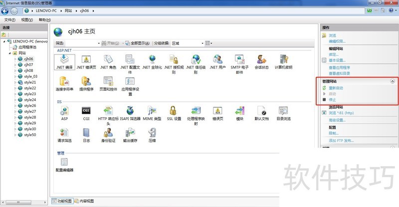The image size is (399, 207).
Task: Collapse the 网站 tree node
Action: click(x=10, y=53)
